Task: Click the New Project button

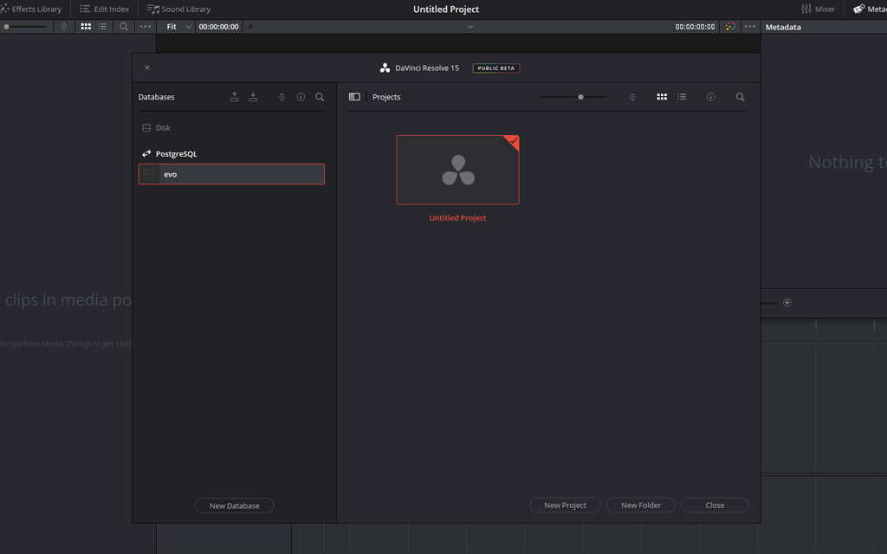Action: [565, 505]
